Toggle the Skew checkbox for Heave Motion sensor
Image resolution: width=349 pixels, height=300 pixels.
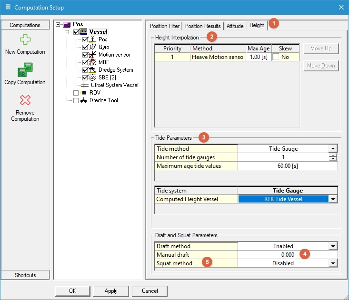pyautogui.click(x=276, y=57)
